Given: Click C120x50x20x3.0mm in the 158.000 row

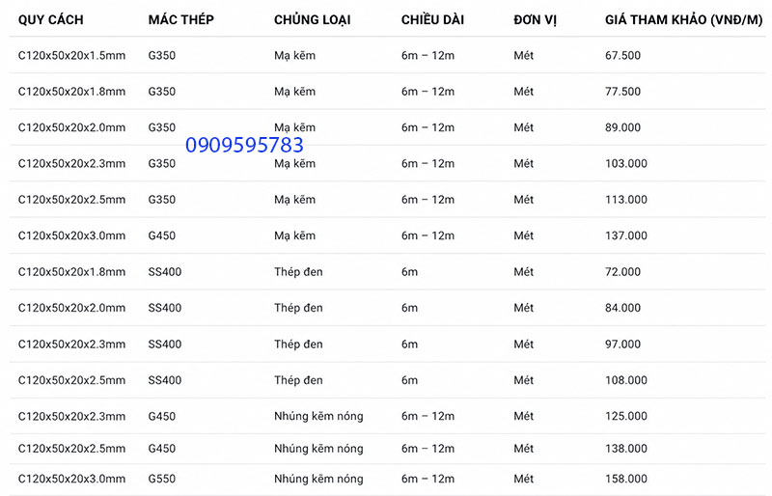Looking at the screenshot, I should [x=71, y=479].
